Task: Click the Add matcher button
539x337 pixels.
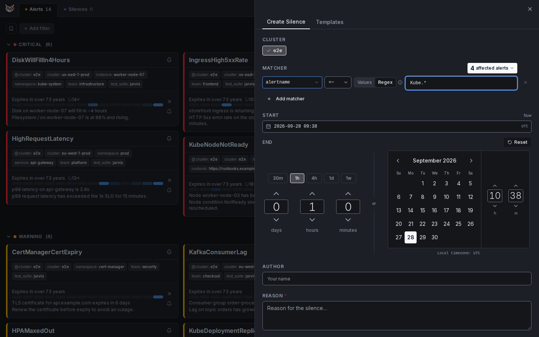Action: [x=286, y=99]
